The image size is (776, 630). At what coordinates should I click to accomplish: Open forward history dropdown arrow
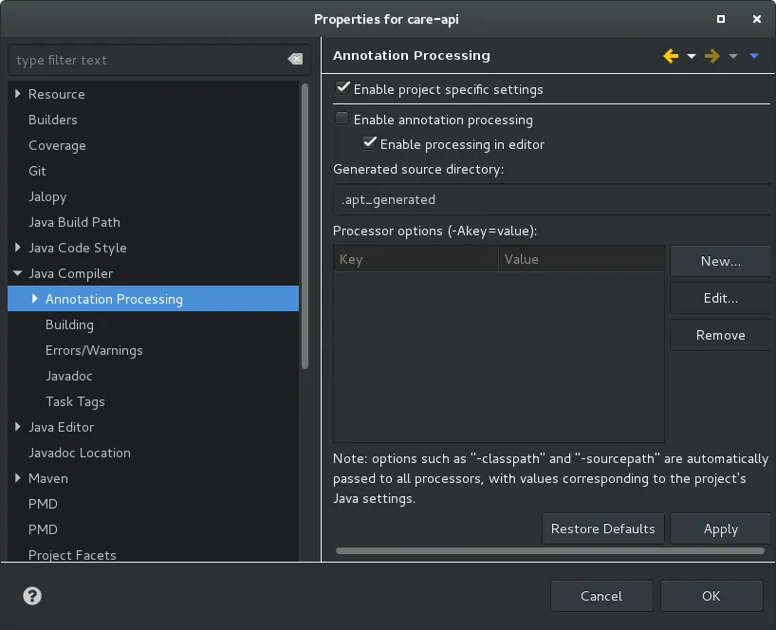[733, 56]
